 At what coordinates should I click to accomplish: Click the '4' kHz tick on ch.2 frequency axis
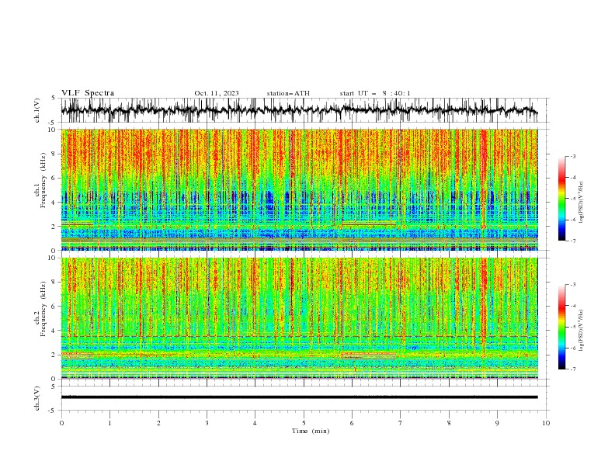tap(54, 331)
